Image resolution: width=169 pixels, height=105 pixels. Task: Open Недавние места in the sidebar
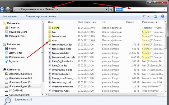tap(18, 32)
